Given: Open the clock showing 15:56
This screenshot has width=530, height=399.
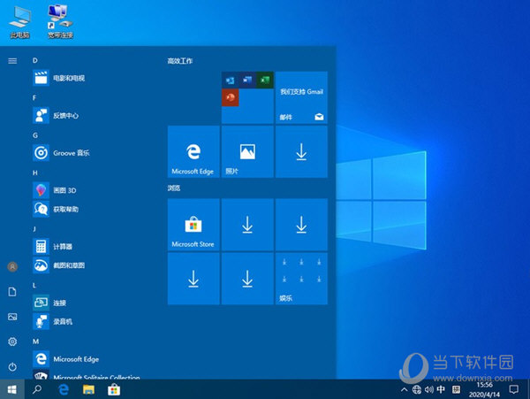Looking at the screenshot, I should click(x=484, y=389).
